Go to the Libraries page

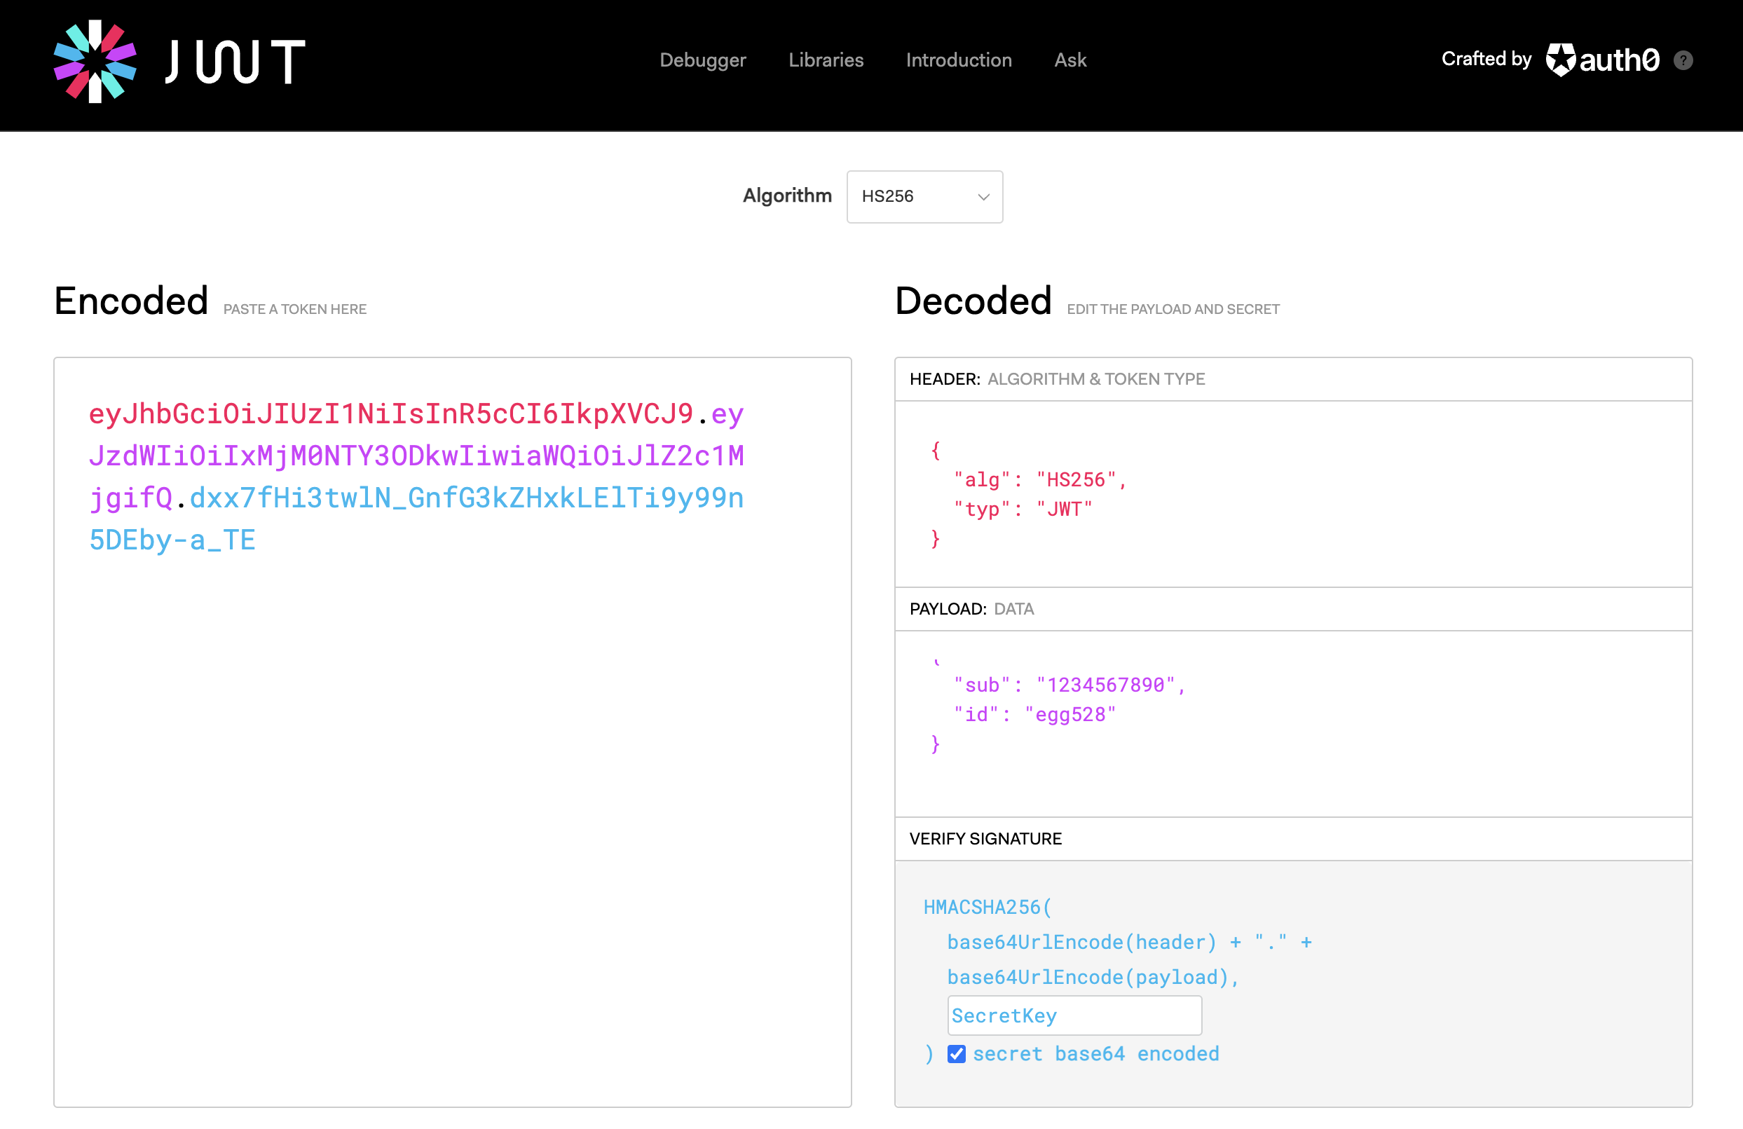[826, 60]
